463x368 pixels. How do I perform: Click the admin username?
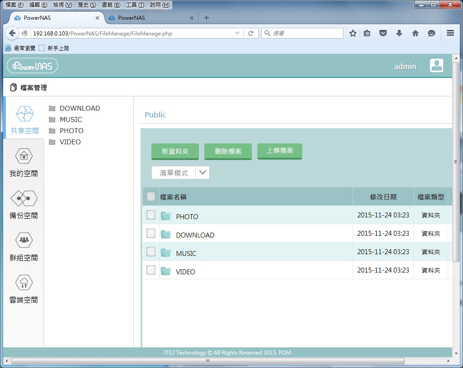(405, 66)
